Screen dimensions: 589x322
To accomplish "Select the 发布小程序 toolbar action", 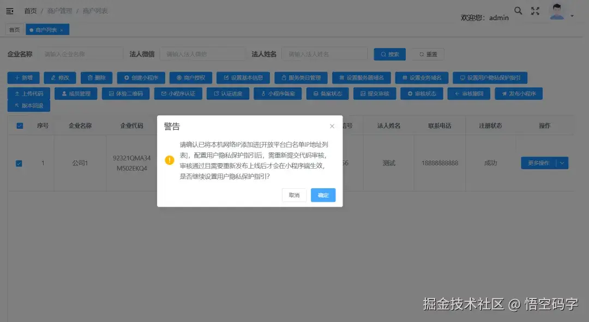I will pyautogui.click(x=520, y=93).
